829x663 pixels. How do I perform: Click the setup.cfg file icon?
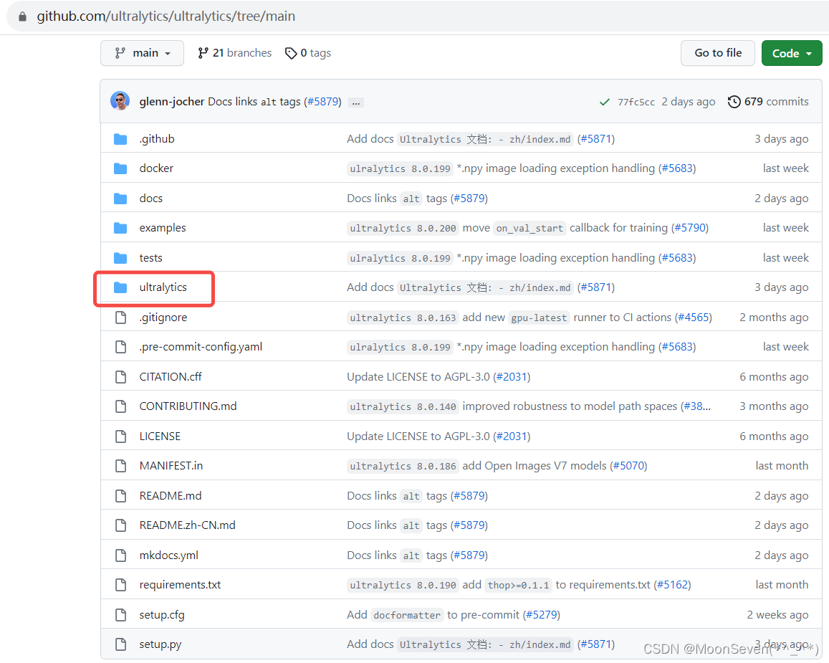coord(120,615)
